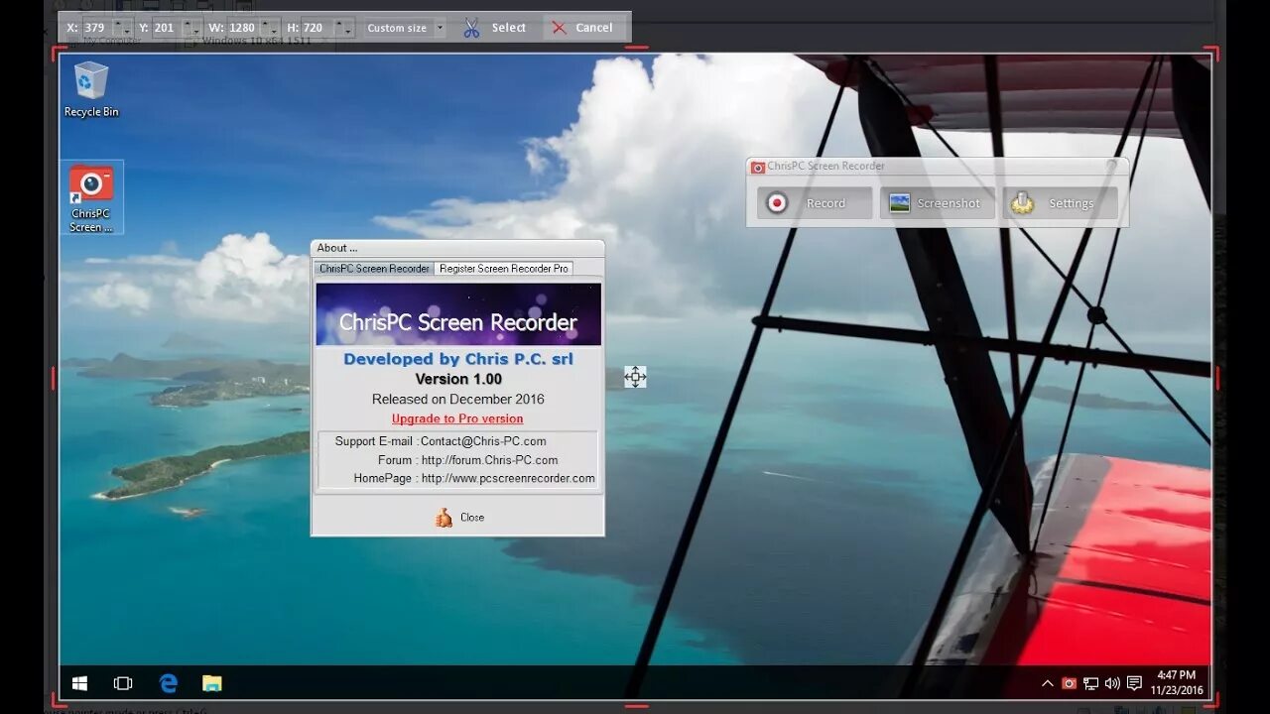The height and width of the screenshot is (714, 1270).
Task: Click the Settings gear icon
Action: (x=1022, y=203)
